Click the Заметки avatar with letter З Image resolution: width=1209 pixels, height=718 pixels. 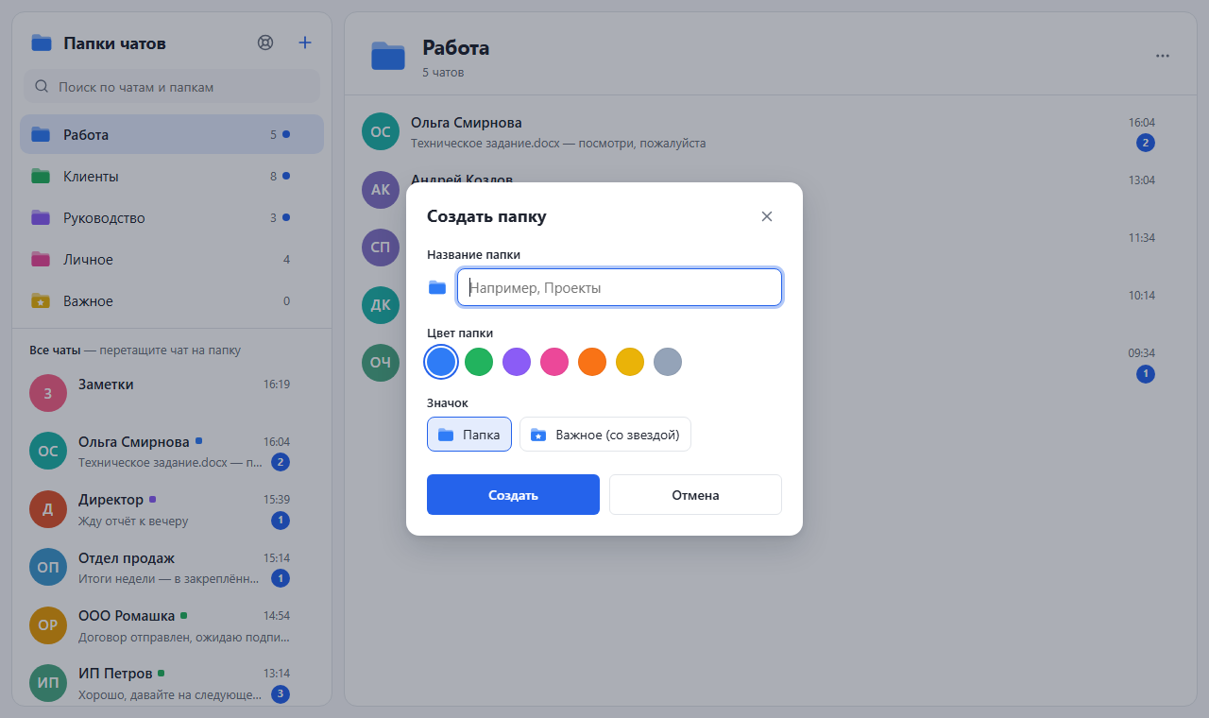click(x=48, y=393)
